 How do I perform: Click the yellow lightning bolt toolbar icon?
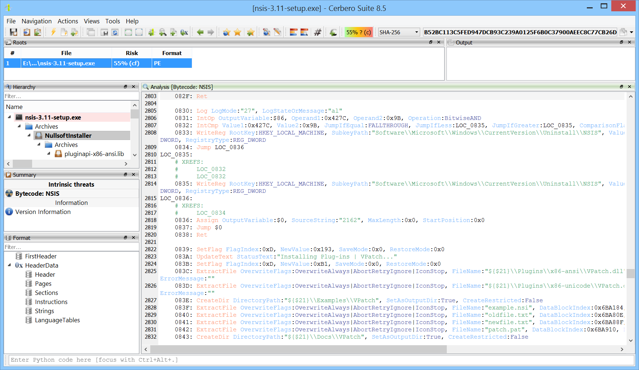point(53,32)
